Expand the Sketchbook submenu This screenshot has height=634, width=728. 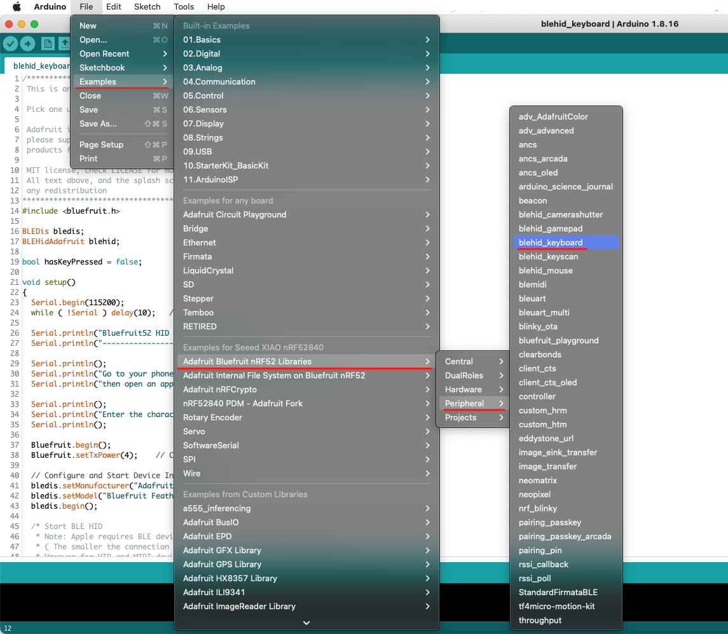[122, 67]
